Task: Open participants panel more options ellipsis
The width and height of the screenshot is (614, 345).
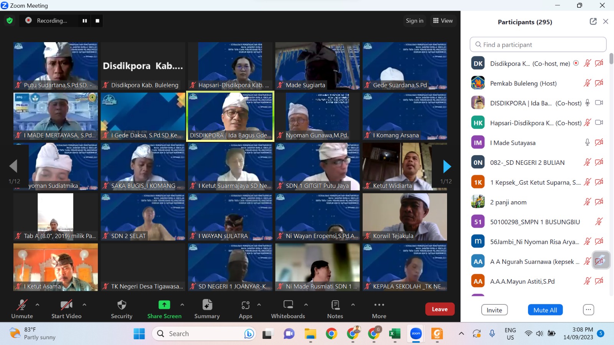Action: pyautogui.click(x=588, y=310)
